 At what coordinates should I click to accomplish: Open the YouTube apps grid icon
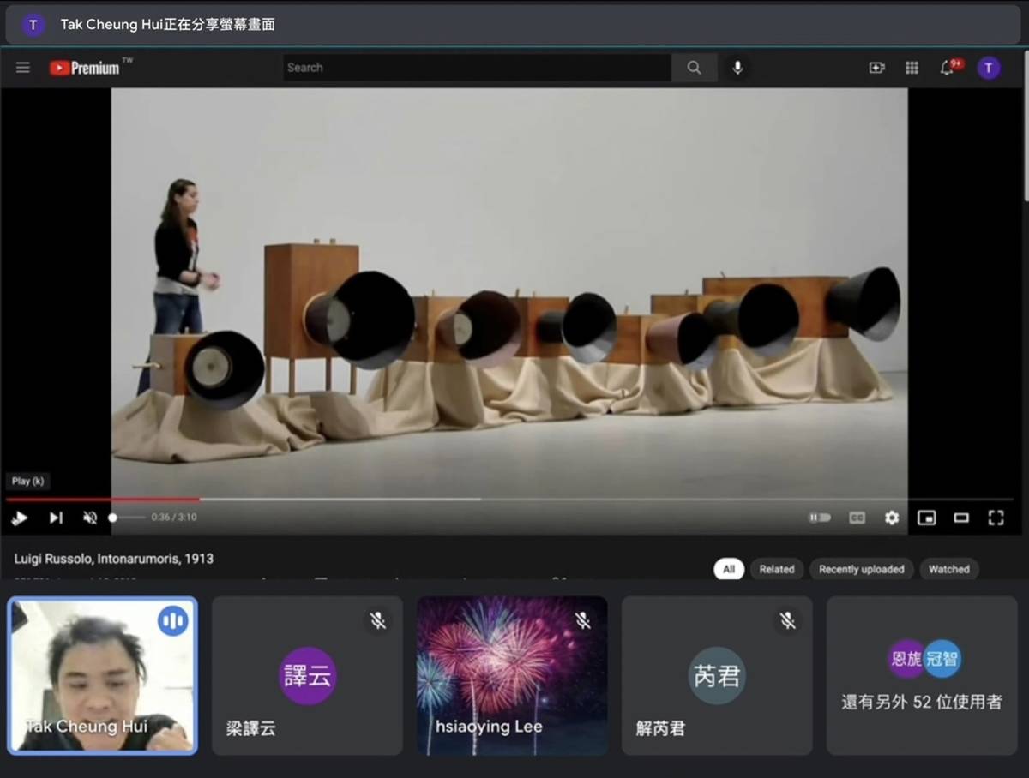coord(912,68)
